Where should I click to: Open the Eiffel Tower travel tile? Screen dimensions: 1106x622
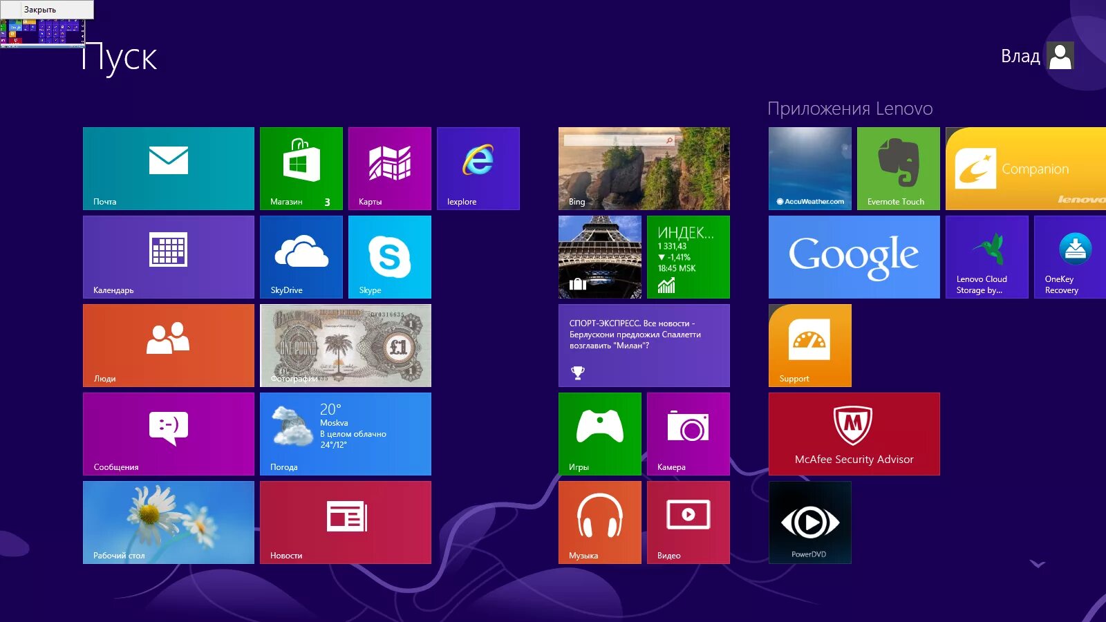(600, 257)
